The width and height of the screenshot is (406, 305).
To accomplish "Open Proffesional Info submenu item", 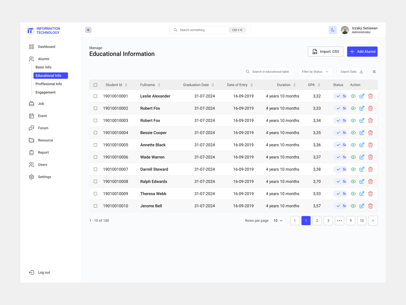I will 49,84.
